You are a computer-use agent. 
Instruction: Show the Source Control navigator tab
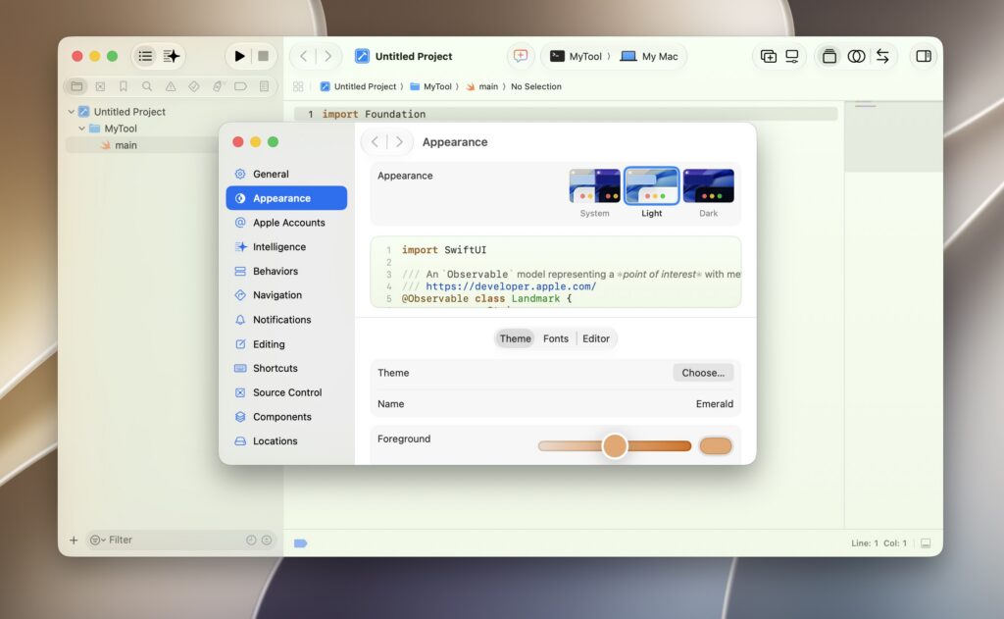pyautogui.click(x=100, y=86)
